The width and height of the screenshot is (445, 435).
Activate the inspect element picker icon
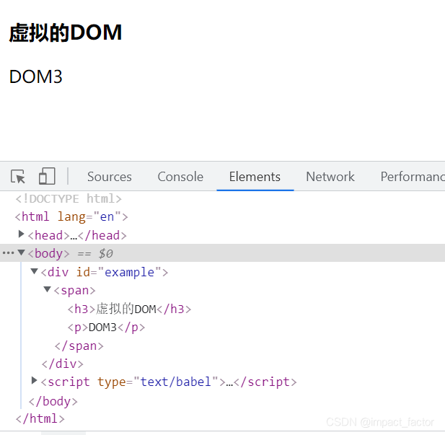click(18, 177)
